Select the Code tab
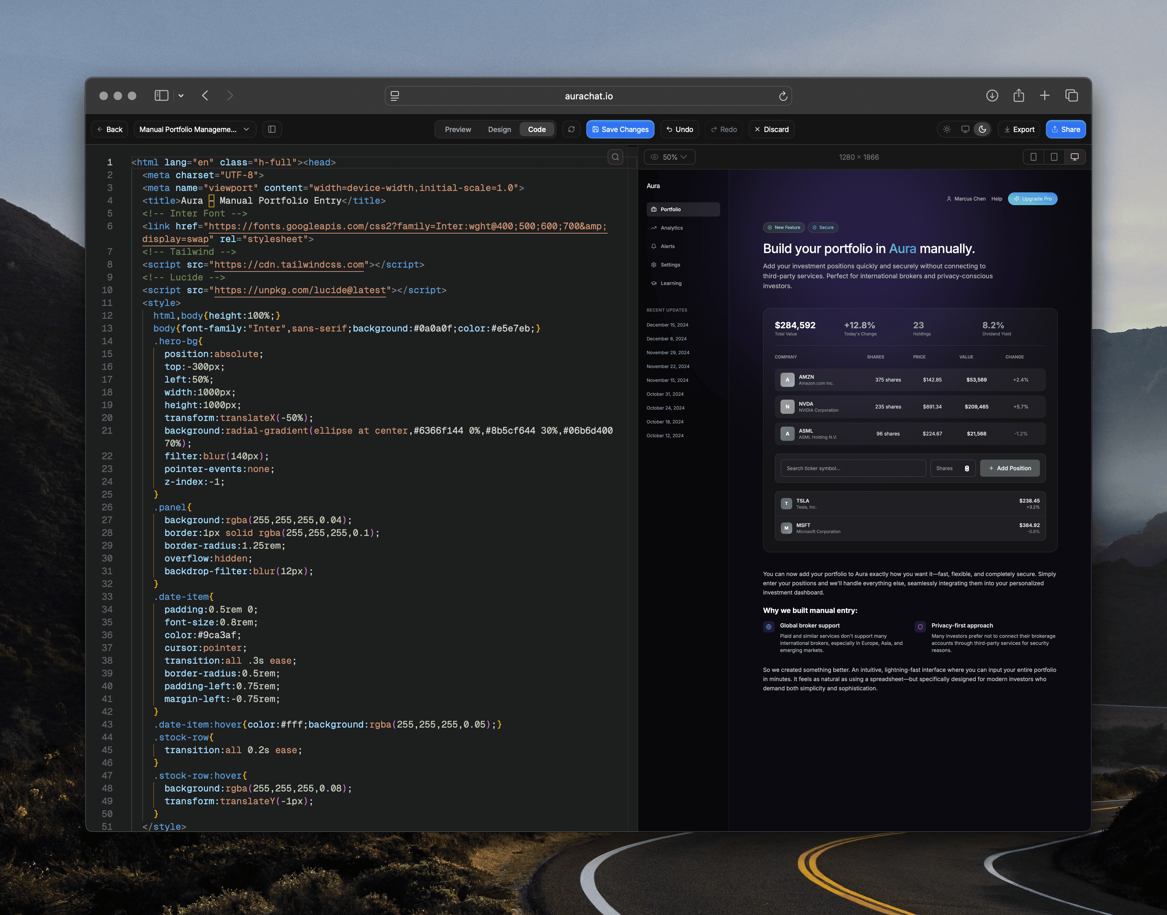This screenshot has height=915, width=1167. (x=537, y=129)
